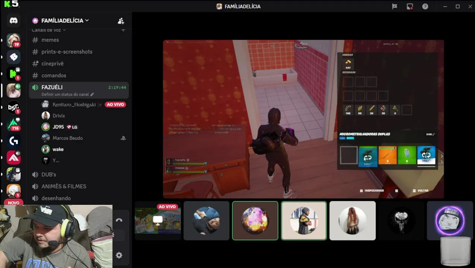Open the server marked NOVO
This screenshot has width=475, height=268.
coord(14,192)
